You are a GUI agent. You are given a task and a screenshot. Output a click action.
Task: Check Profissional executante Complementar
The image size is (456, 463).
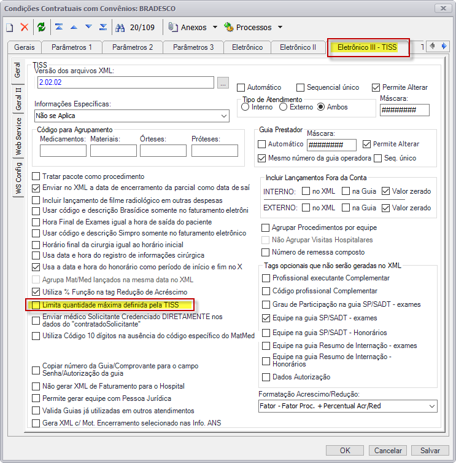[x=266, y=278]
